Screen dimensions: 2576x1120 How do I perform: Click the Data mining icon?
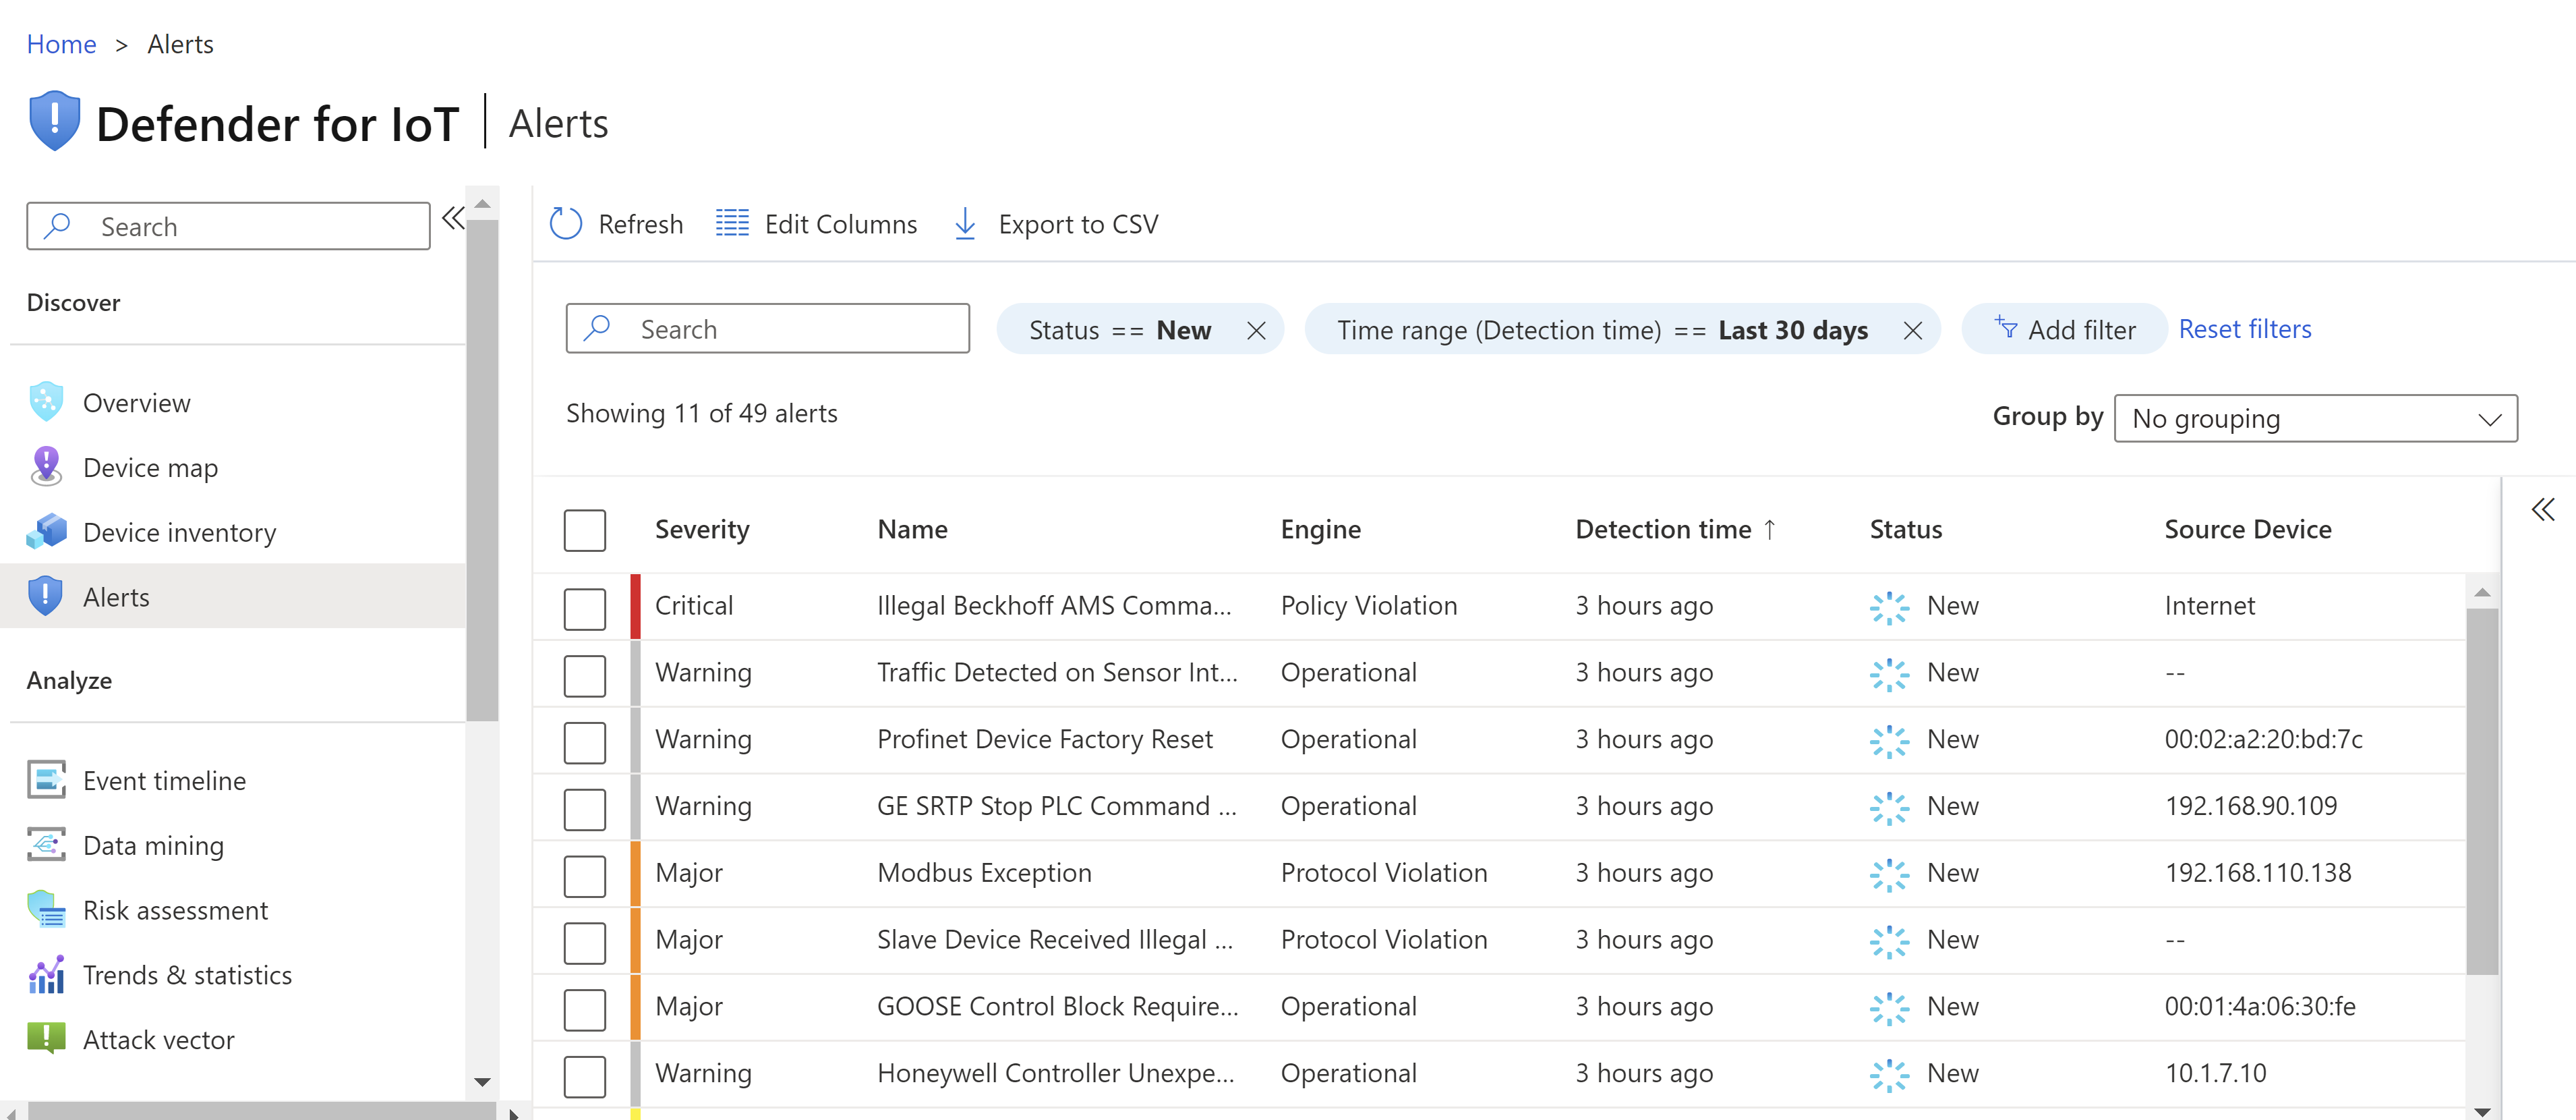tap(46, 845)
